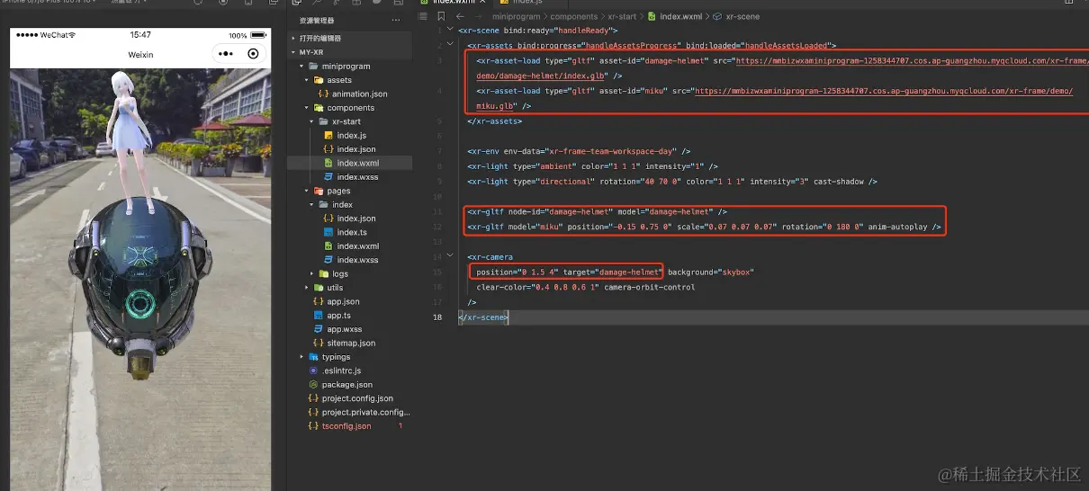Image resolution: width=1089 pixels, height=491 pixels.
Task: Expand the logs folder
Action: click(313, 274)
